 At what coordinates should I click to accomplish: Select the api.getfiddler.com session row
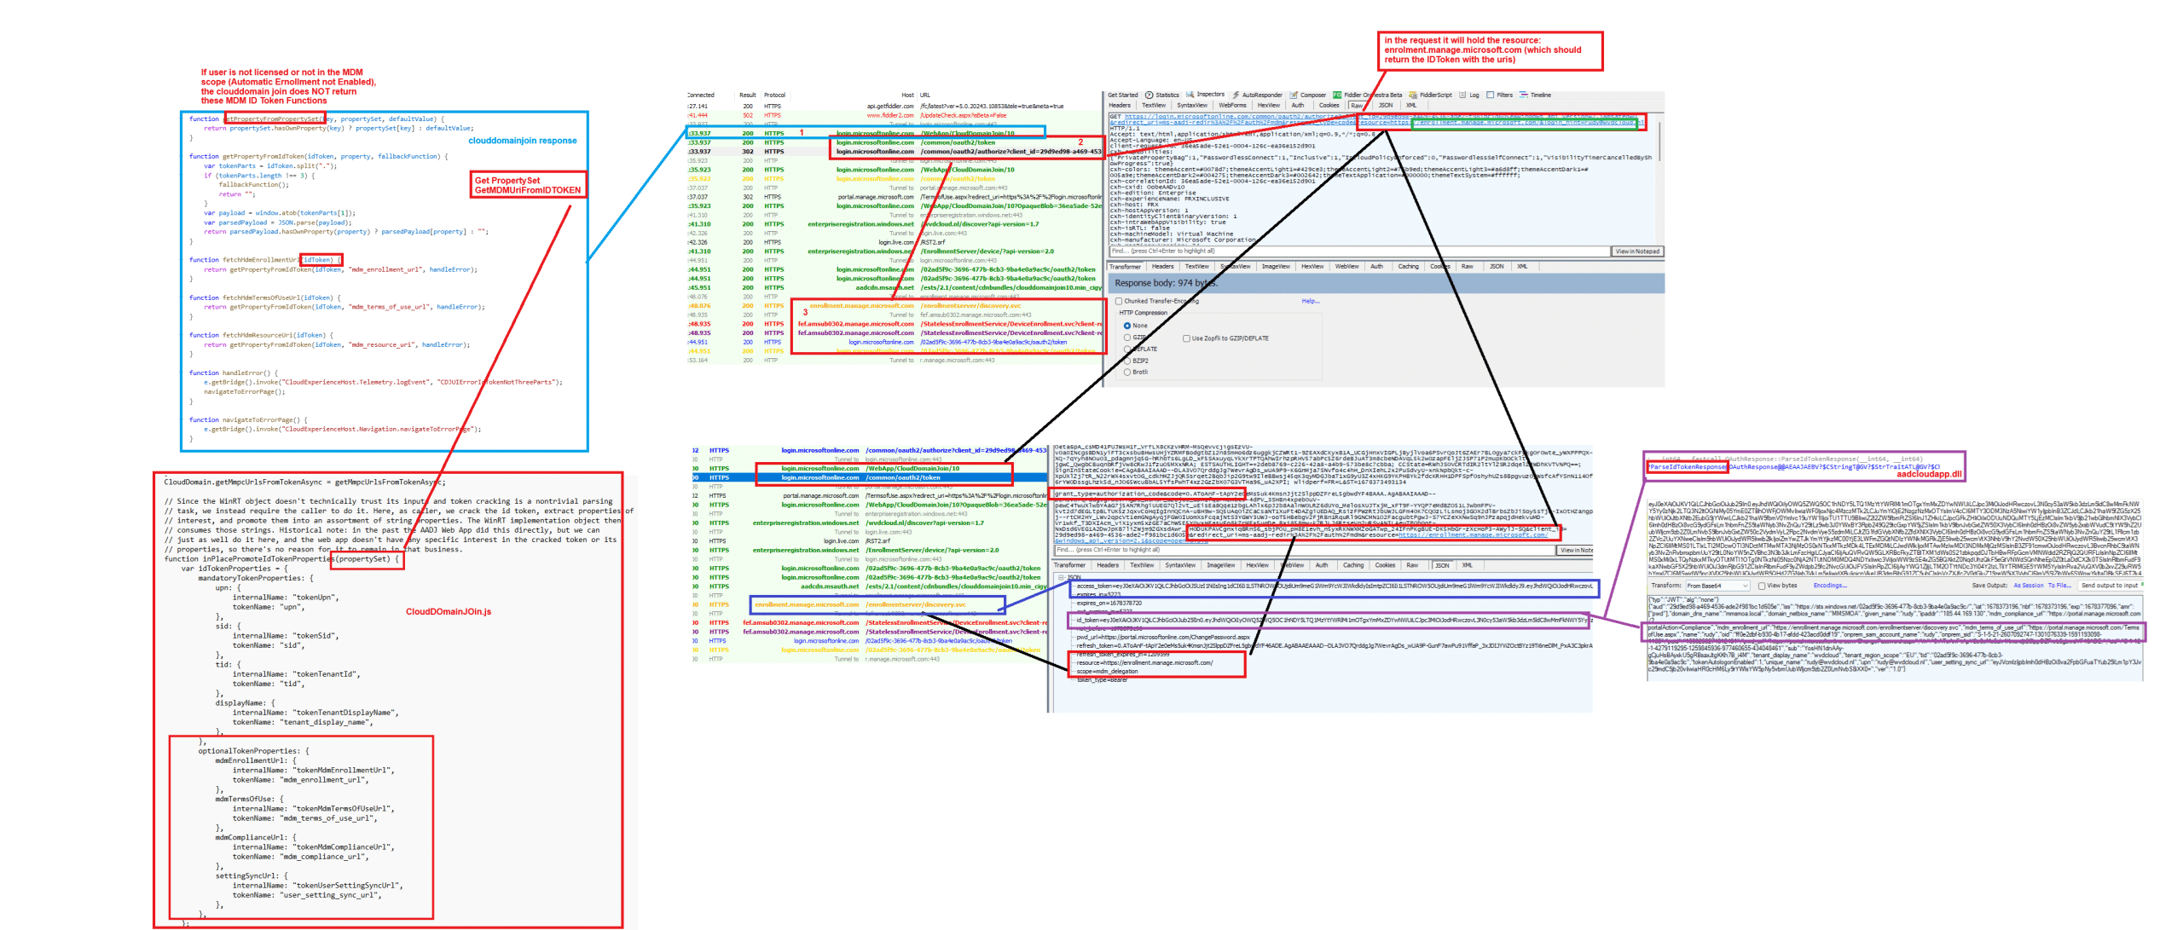tap(894, 107)
